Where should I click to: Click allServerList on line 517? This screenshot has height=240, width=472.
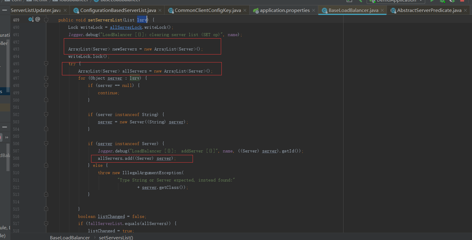[105, 224]
